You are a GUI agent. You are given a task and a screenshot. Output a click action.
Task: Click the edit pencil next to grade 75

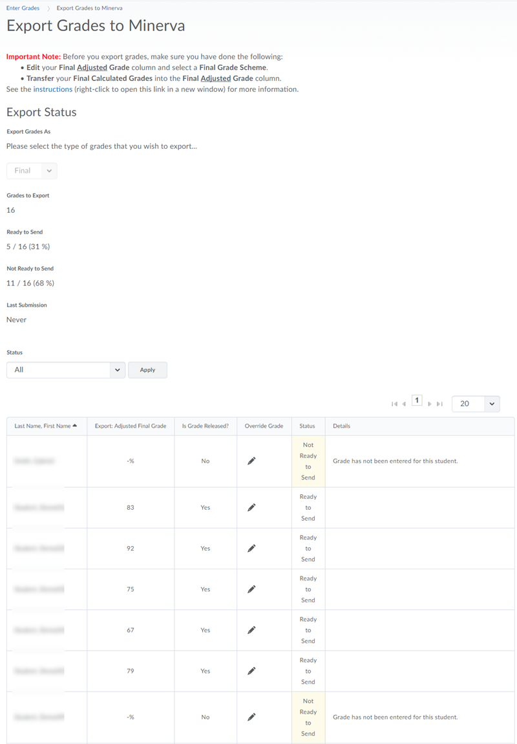[251, 589]
